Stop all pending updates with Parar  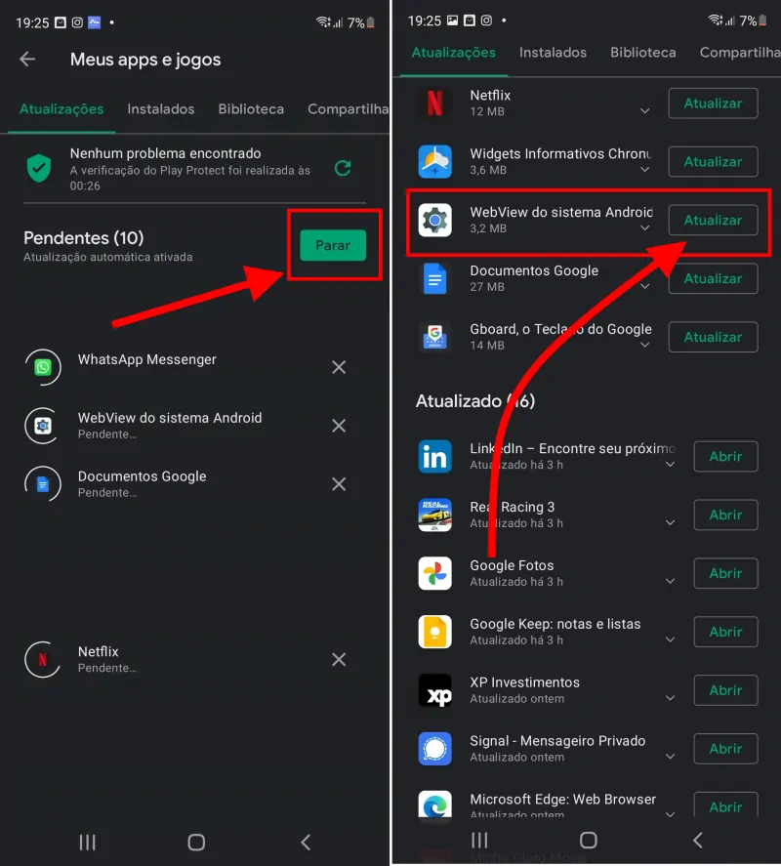point(333,245)
